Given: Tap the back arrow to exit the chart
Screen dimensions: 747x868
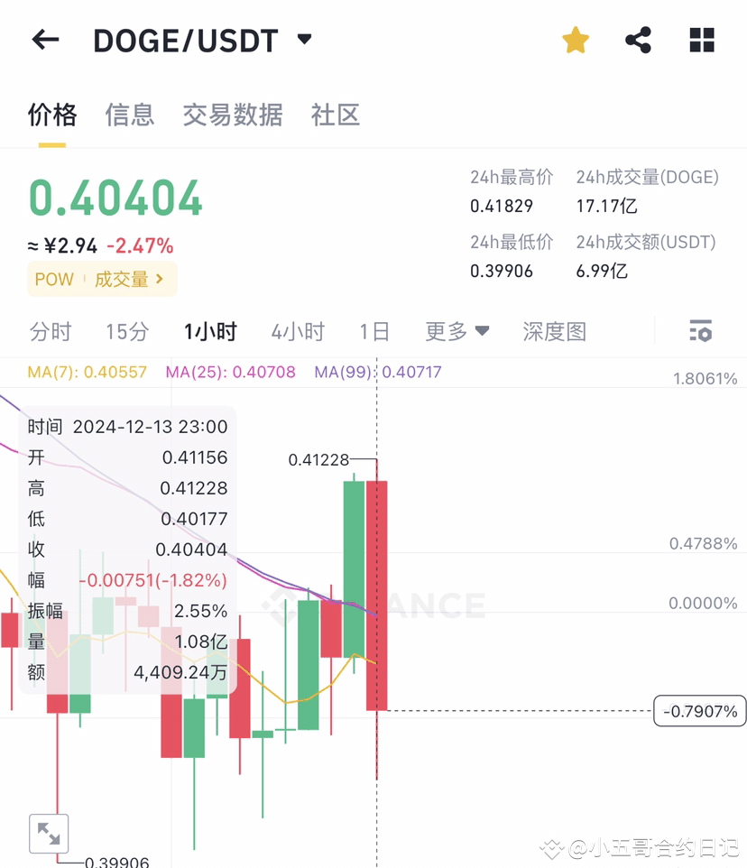Looking at the screenshot, I should [x=45, y=39].
